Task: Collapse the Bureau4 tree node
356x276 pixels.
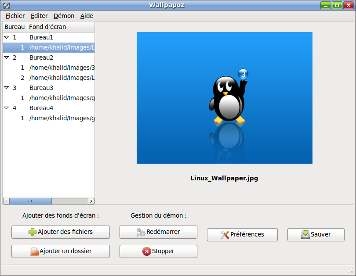Action: click(7, 108)
